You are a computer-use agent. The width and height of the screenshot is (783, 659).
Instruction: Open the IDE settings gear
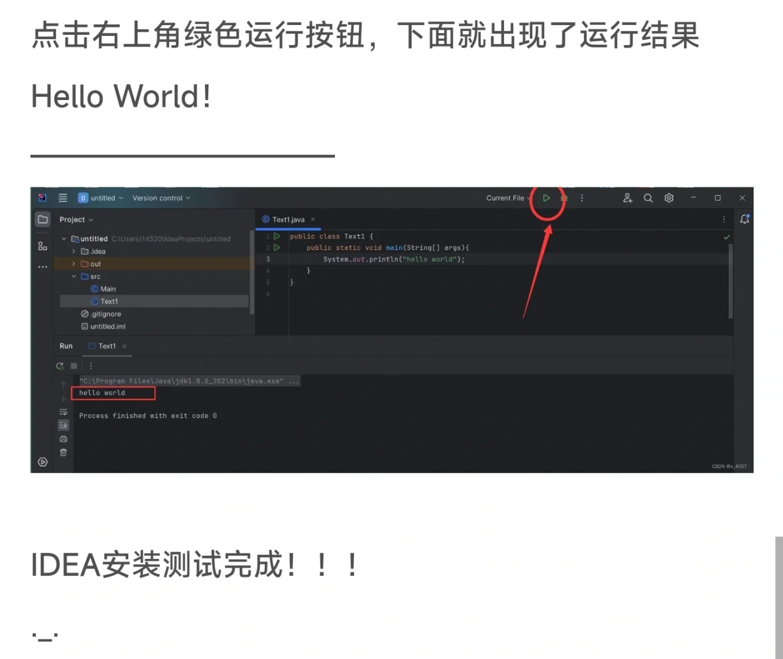coord(669,198)
